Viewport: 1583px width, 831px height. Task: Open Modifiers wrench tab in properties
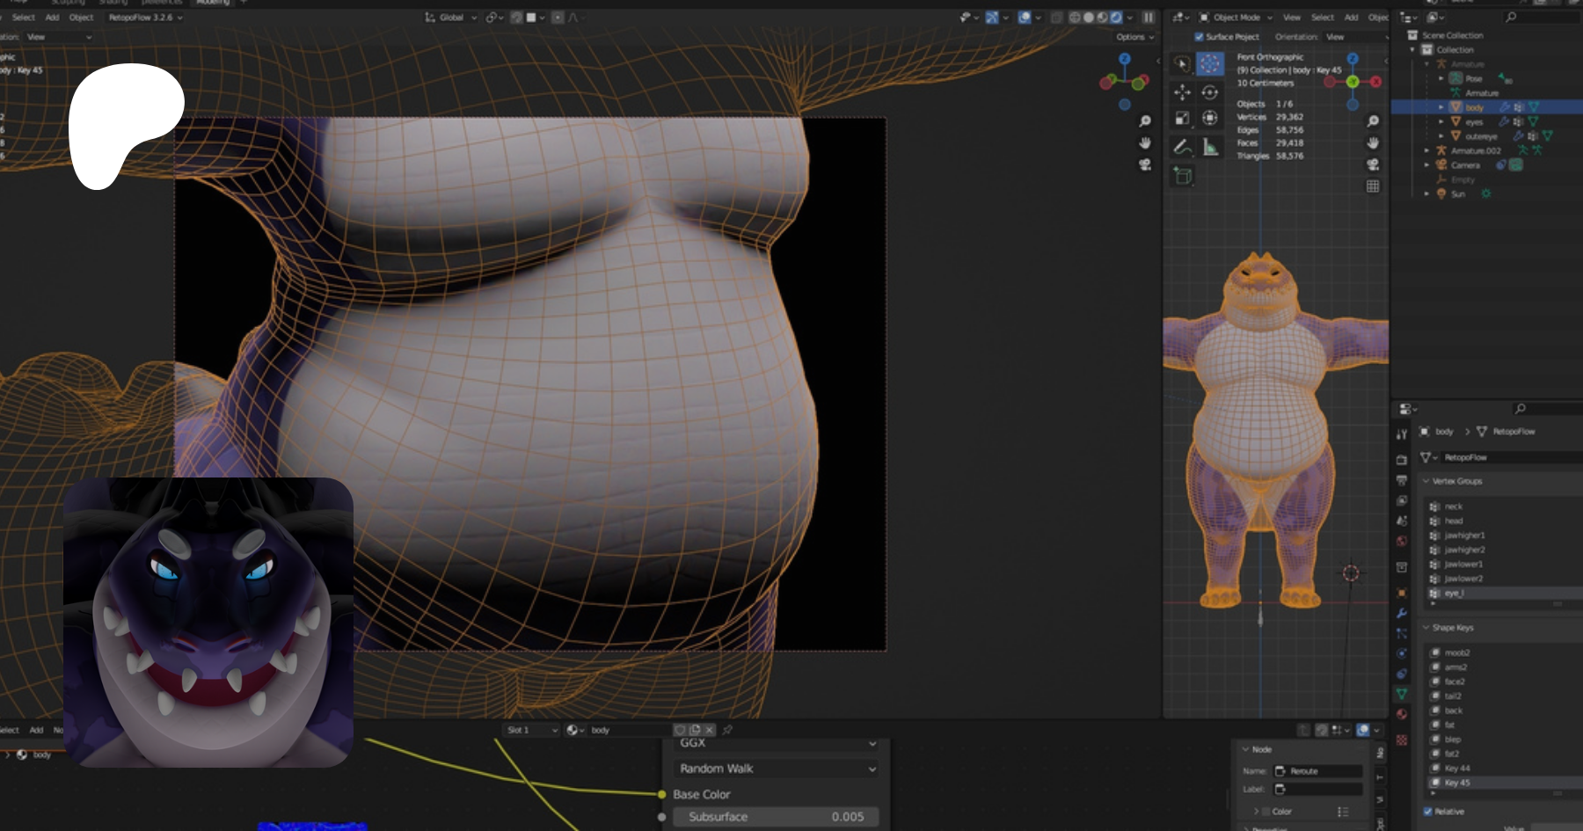click(1402, 613)
